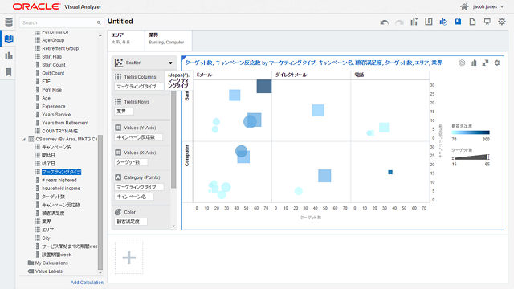Click the キャンペーン名 category chip
The image size is (514, 289).
[134, 197]
